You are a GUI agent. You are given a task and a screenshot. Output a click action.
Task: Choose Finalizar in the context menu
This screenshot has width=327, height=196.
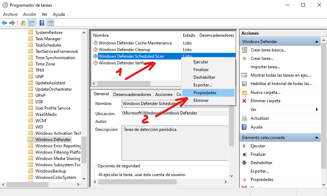(208, 70)
